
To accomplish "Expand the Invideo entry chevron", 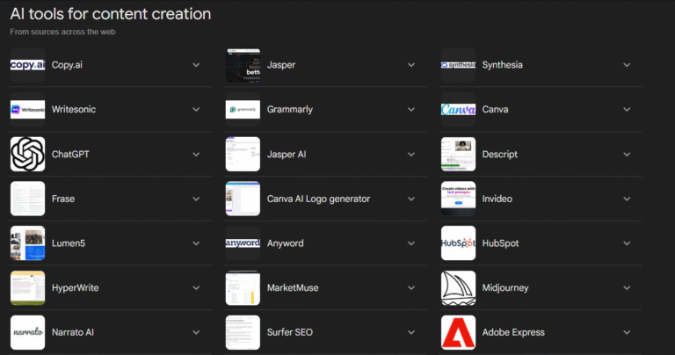I will 627,199.
